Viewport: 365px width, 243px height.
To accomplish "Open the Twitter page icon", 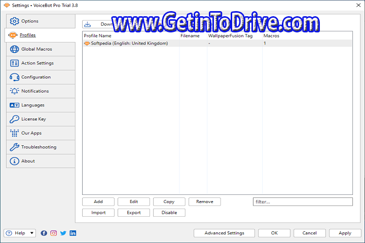I will point(63,233).
